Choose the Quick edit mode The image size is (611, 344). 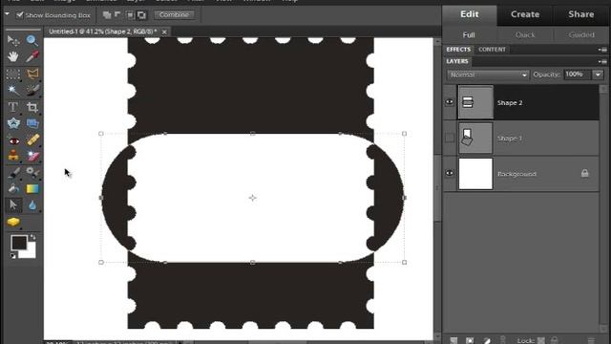[525, 35]
